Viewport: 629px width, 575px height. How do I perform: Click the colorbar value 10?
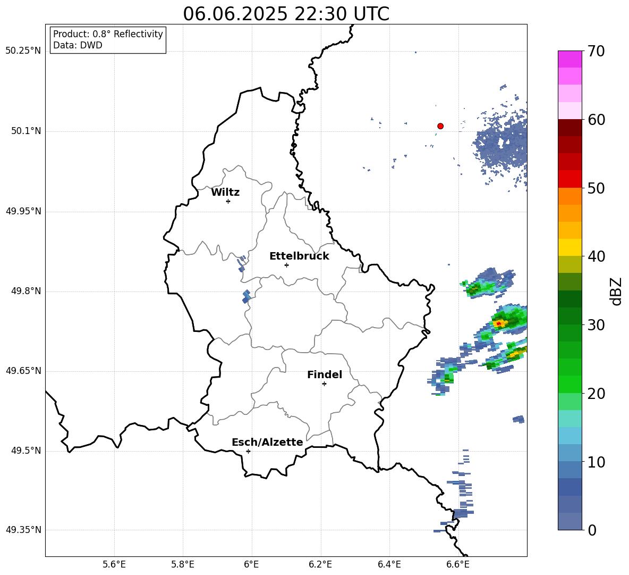[596, 462]
